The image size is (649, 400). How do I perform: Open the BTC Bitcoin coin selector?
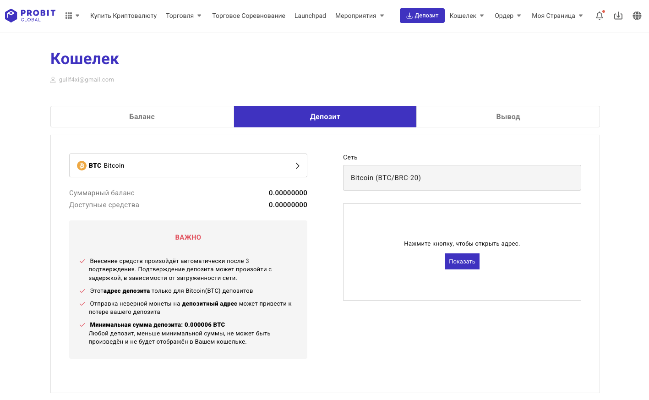coord(188,165)
